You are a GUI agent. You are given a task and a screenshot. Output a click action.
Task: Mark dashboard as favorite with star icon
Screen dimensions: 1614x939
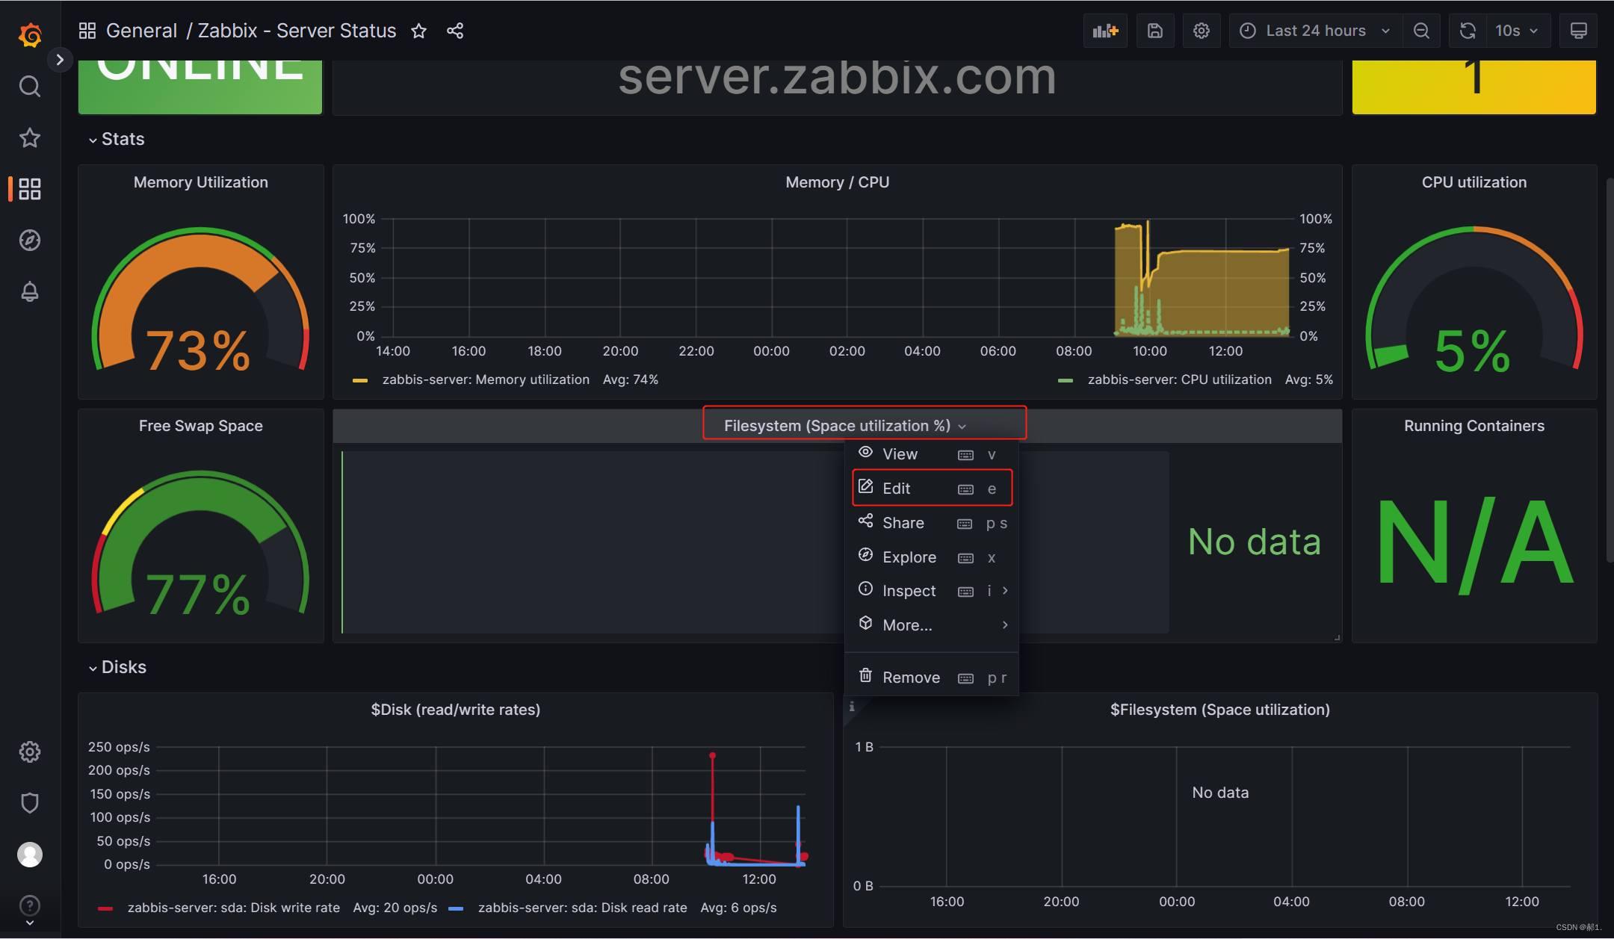pyautogui.click(x=418, y=31)
